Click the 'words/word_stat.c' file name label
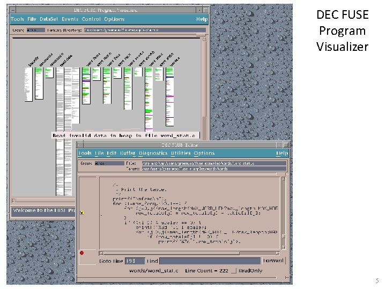This screenshot has height=289, width=386. 154,271
